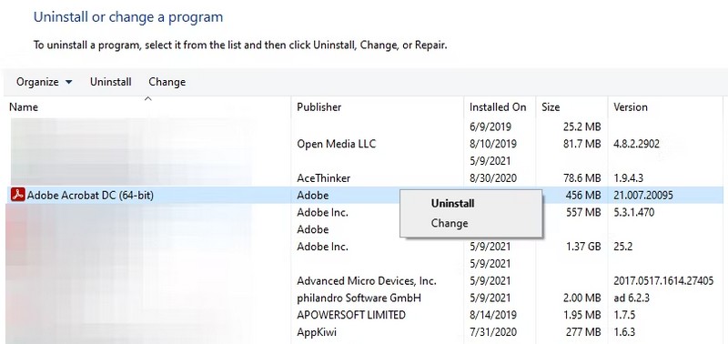Open the Organize dropdown menu
This screenshot has width=728, height=344.
click(44, 82)
